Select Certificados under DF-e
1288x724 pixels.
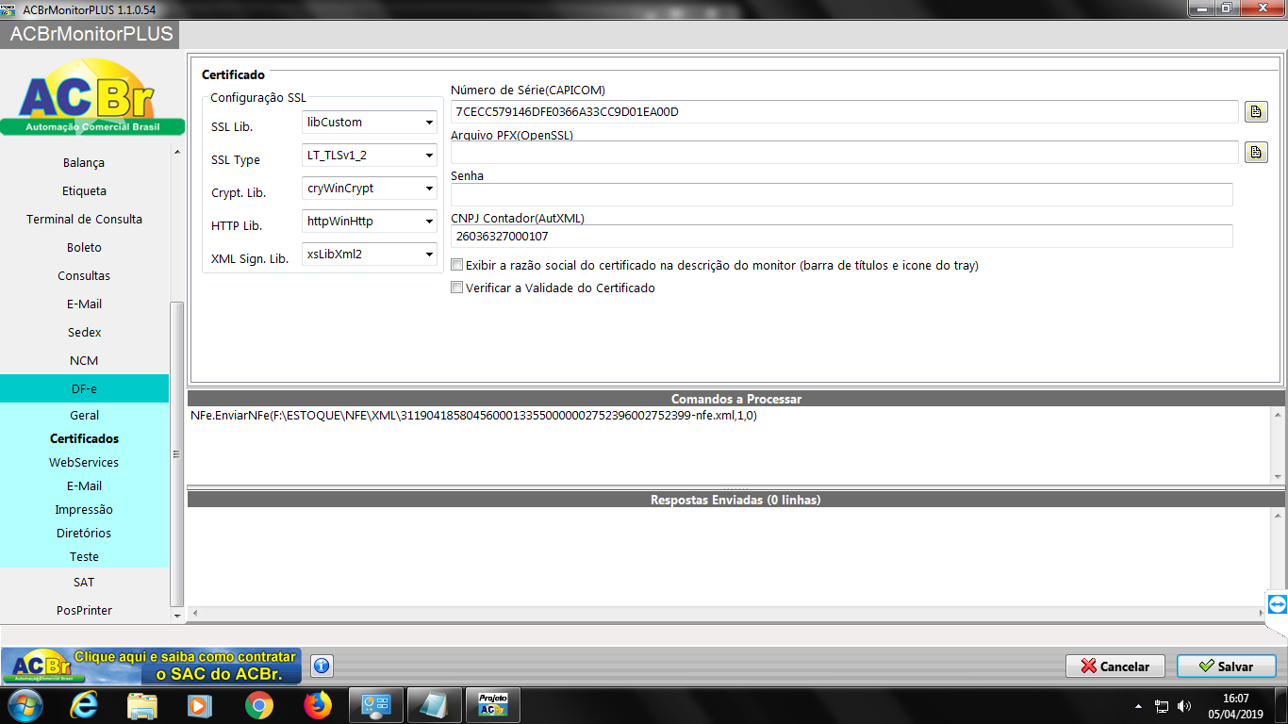click(84, 438)
